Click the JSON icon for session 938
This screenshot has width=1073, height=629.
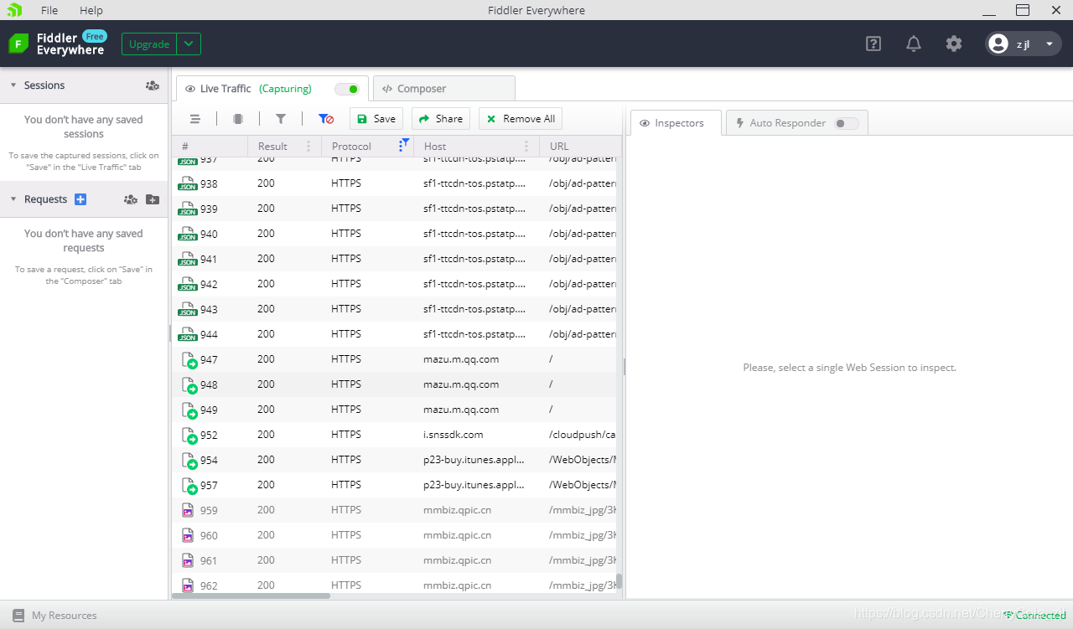[188, 183]
